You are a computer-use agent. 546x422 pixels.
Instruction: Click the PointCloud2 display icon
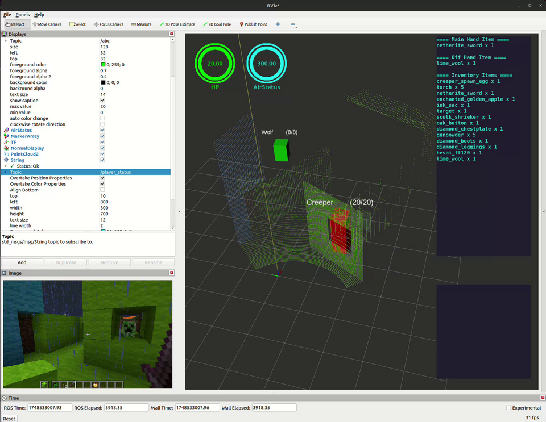6,154
